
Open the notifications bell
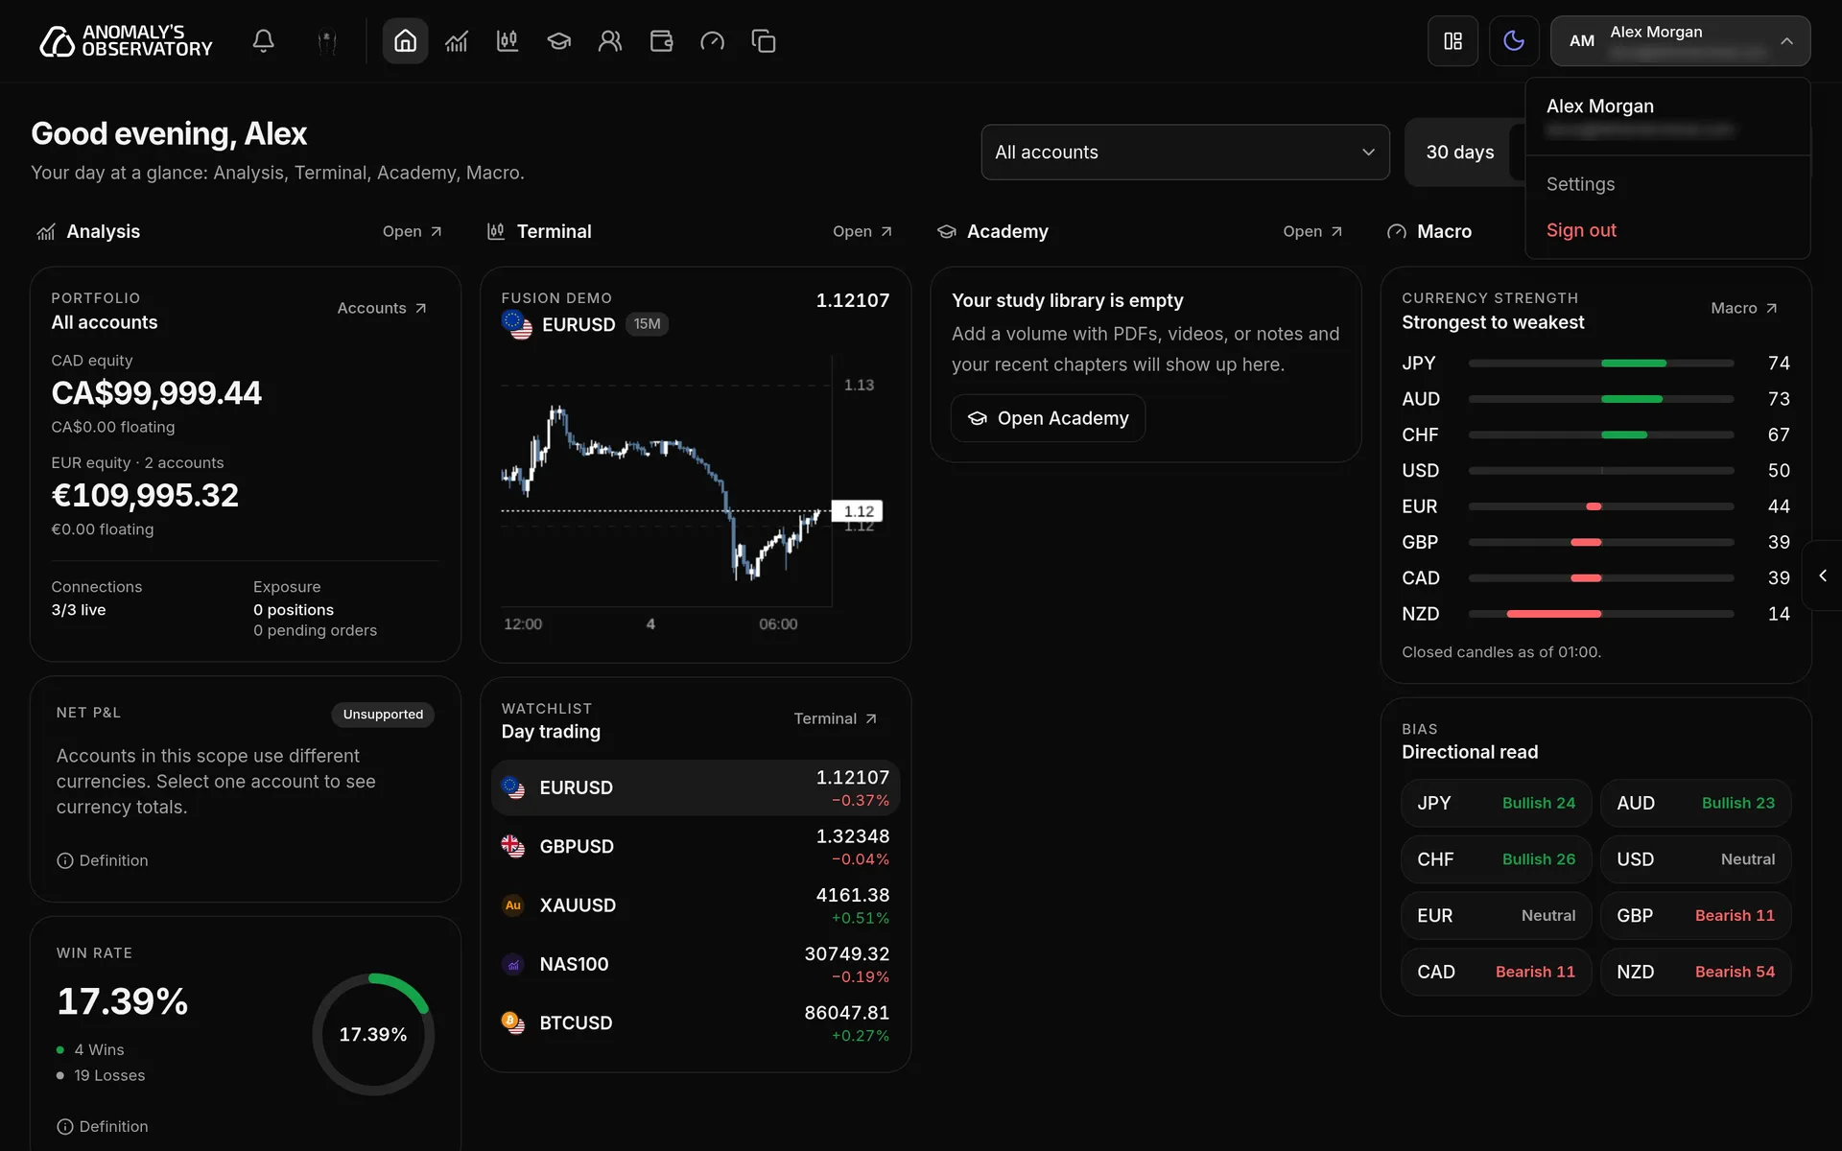tap(263, 41)
